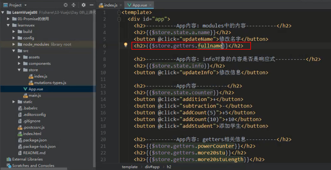Click addCount(10) on line 17
Image resolution: width=331 pixels, height=170 pixels.
200,119
